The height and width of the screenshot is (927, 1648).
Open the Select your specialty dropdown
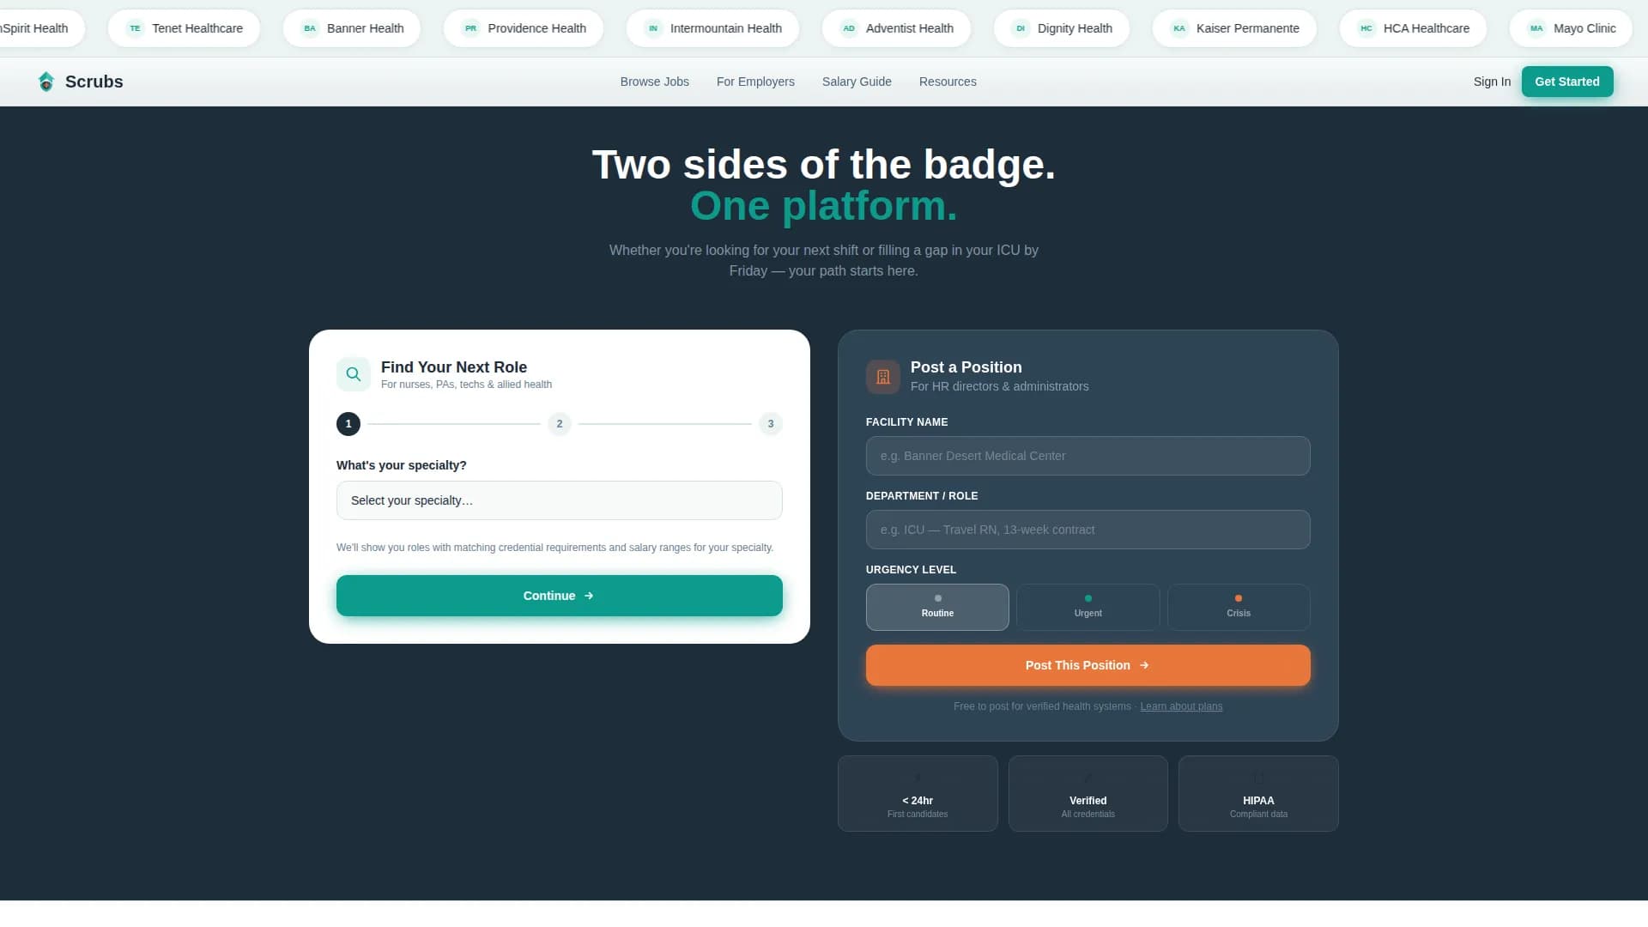click(x=559, y=500)
